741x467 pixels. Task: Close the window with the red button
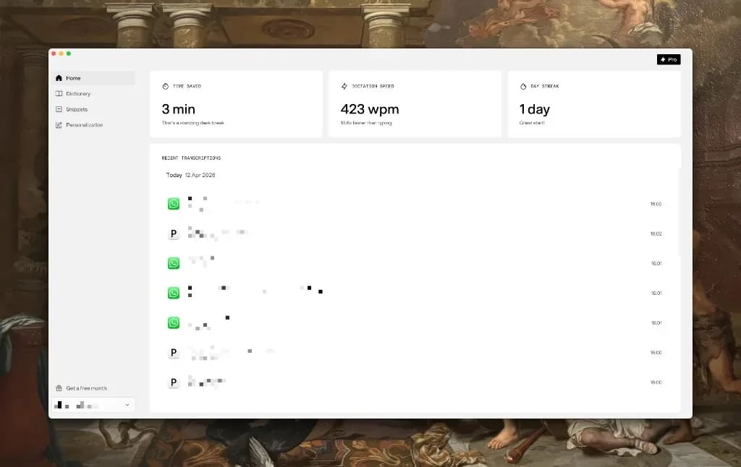(54, 53)
